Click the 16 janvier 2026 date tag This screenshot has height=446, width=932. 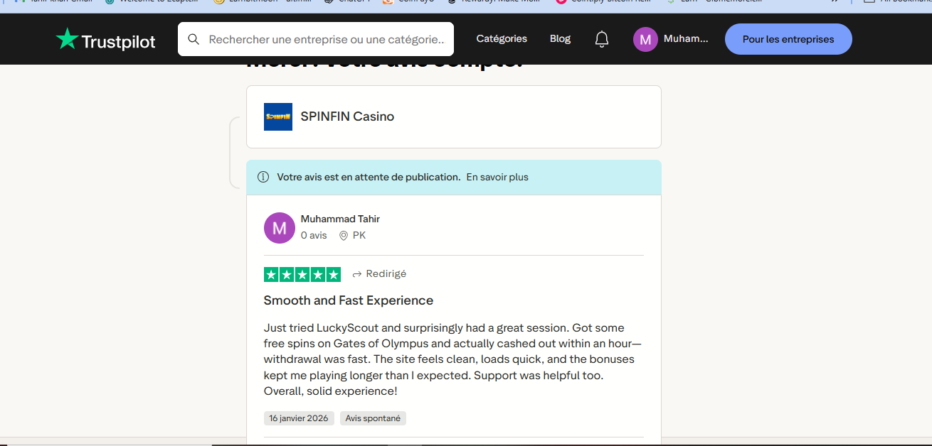299,418
